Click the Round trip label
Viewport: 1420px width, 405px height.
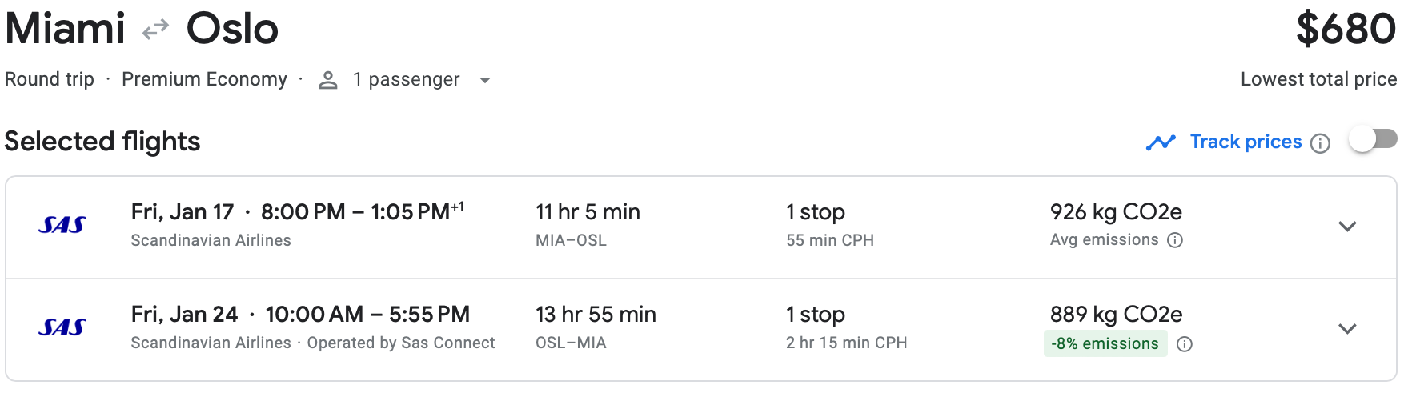50,79
